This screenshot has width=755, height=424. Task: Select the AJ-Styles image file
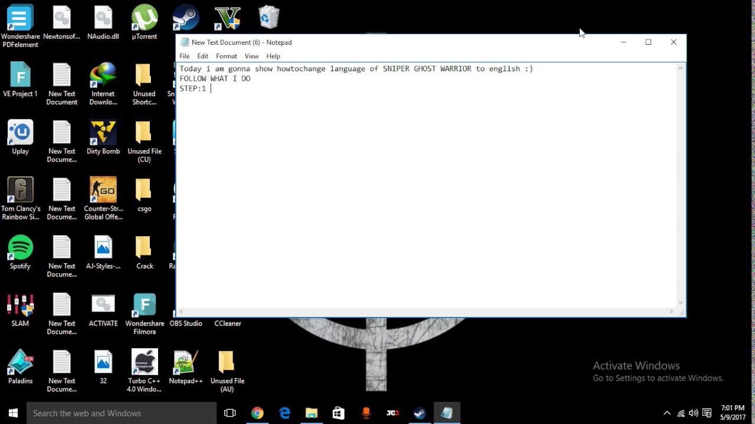pos(103,253)
